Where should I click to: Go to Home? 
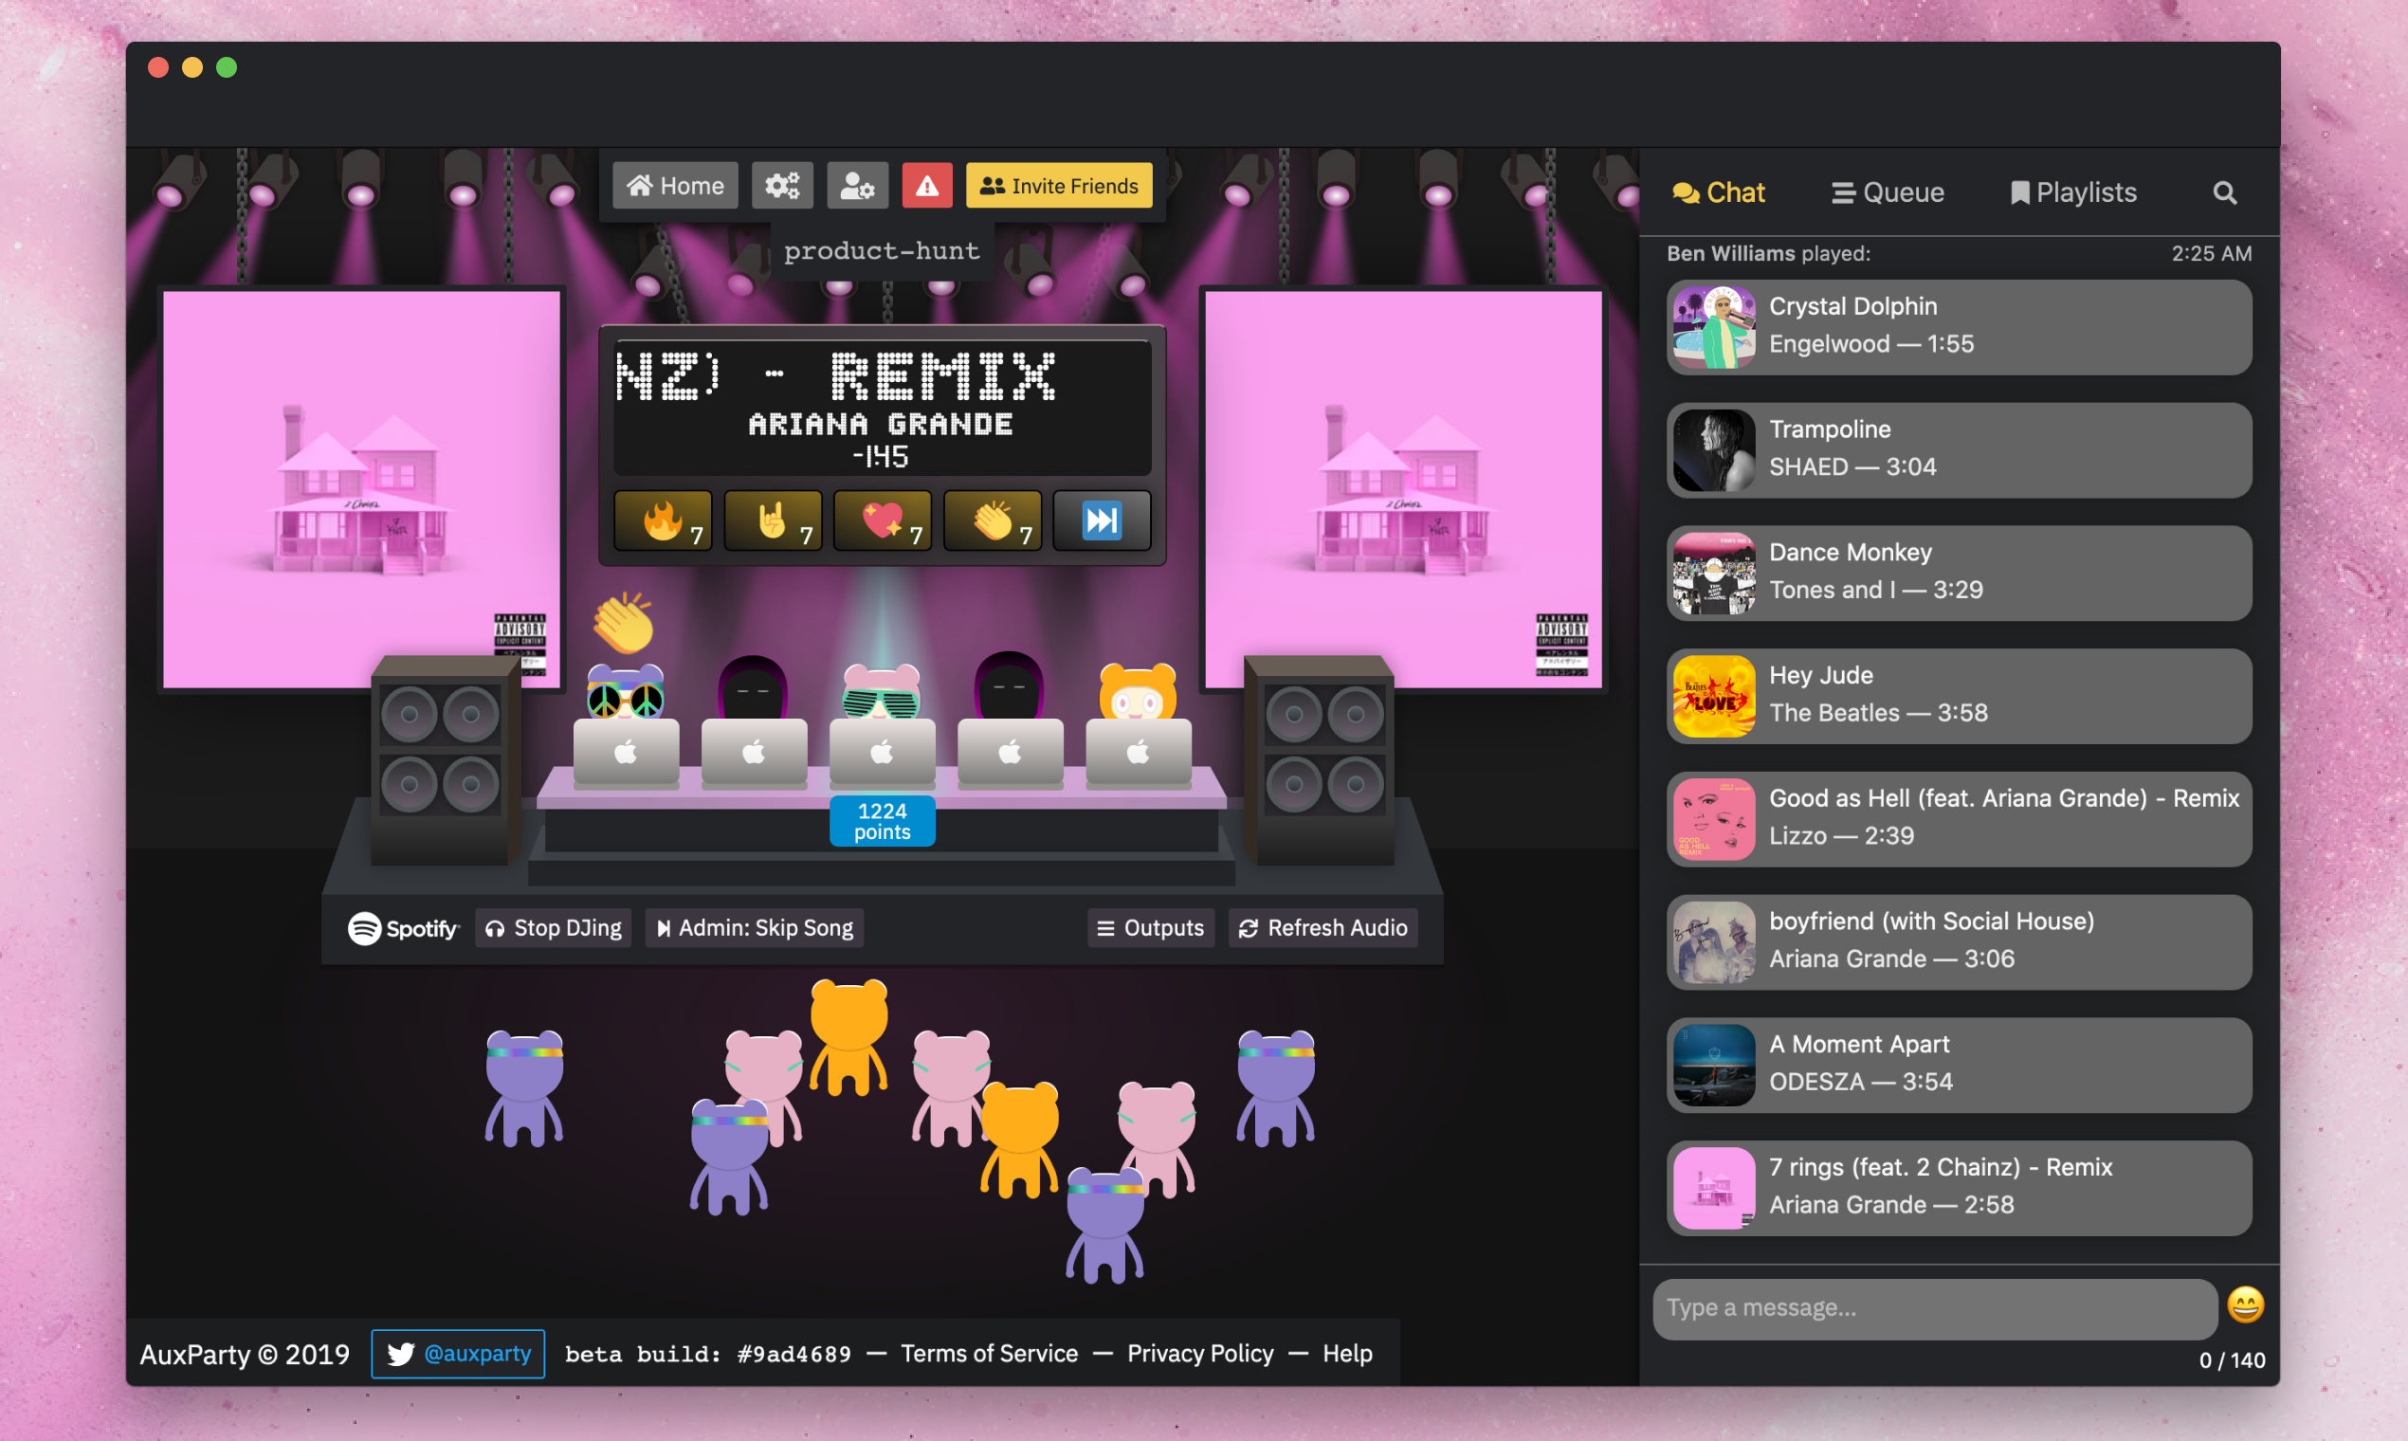(x=676, y=186)
